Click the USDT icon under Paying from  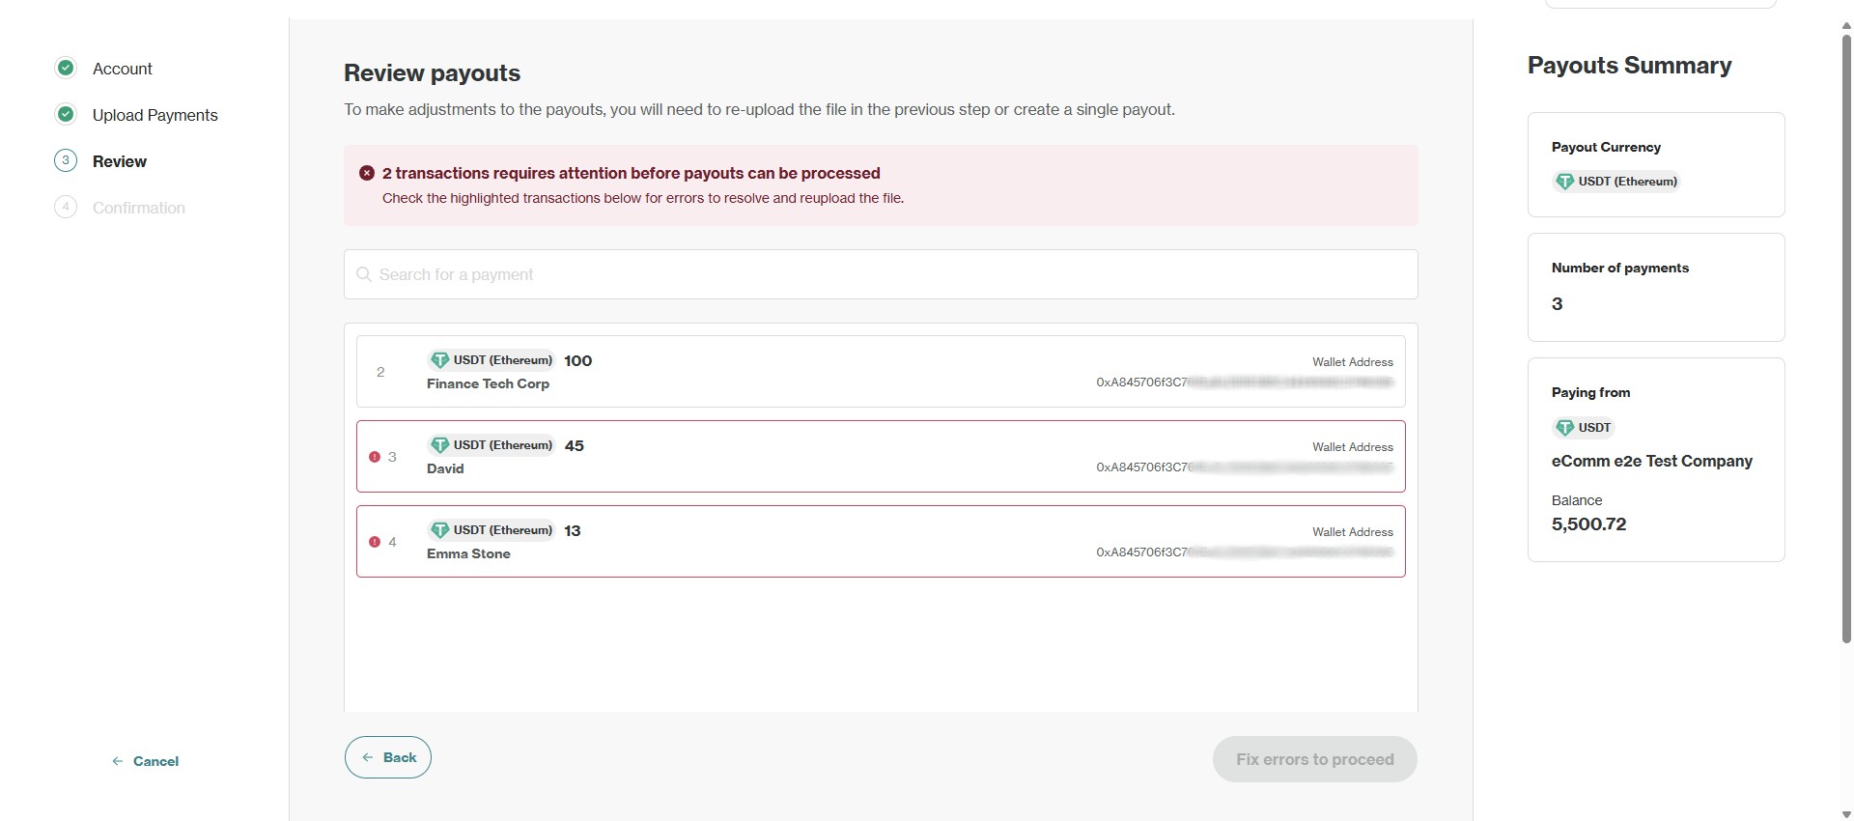[x=1564, y=428]
